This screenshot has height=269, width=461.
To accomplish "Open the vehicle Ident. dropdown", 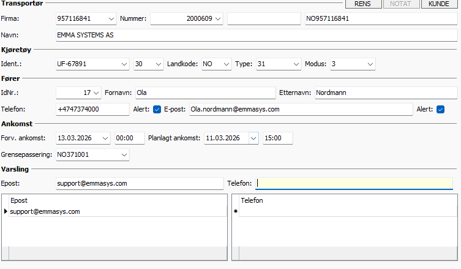I will pos(123,64).
